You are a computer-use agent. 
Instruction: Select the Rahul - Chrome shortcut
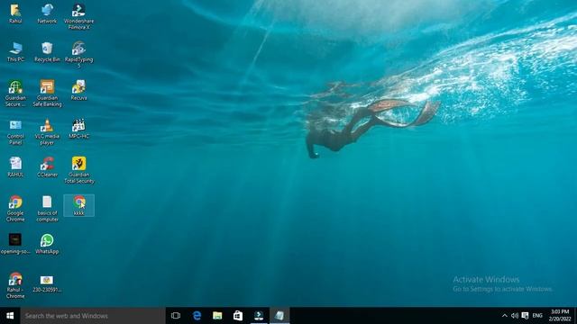15,285
